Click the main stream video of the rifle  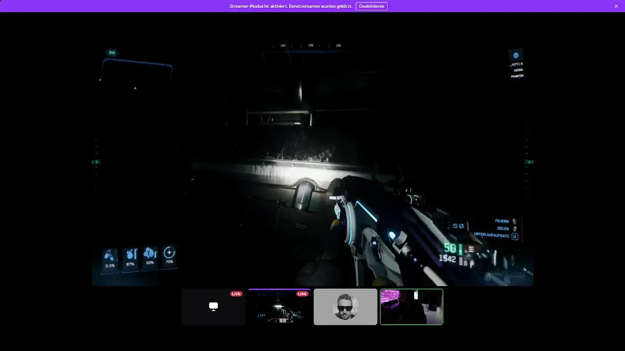312,161
